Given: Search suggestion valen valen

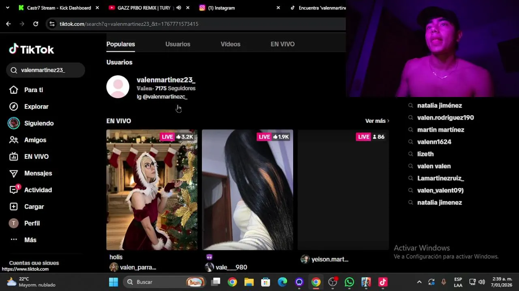Looking at the screenshot, I should 434,166.
